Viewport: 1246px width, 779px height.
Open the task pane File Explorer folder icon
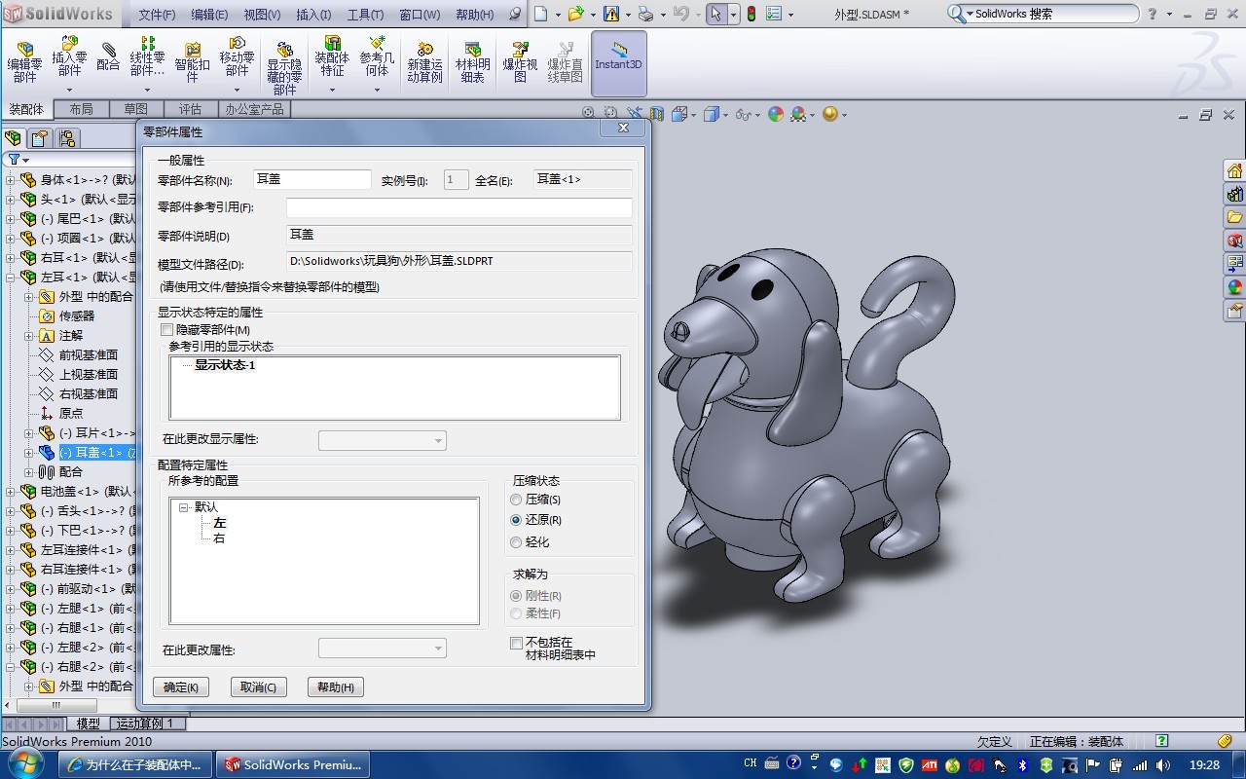[1234, 217]
